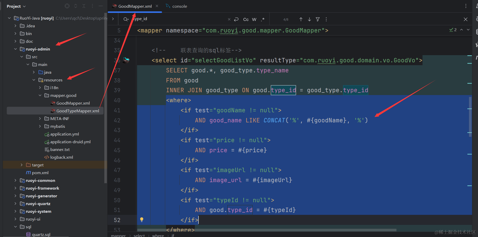The height and width of the screenshot is (237, 478).
Task: Expand the .idea folder
Action: (15, 26)
